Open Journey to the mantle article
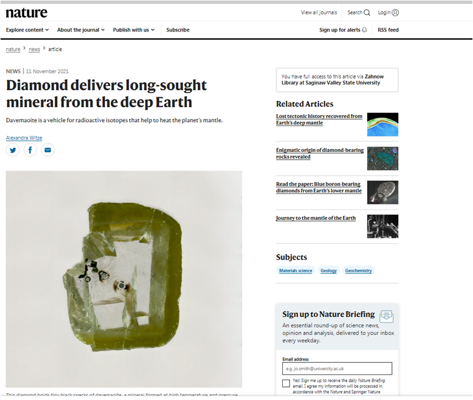This screenshot has height=400, width=473. tap(316, 218)
